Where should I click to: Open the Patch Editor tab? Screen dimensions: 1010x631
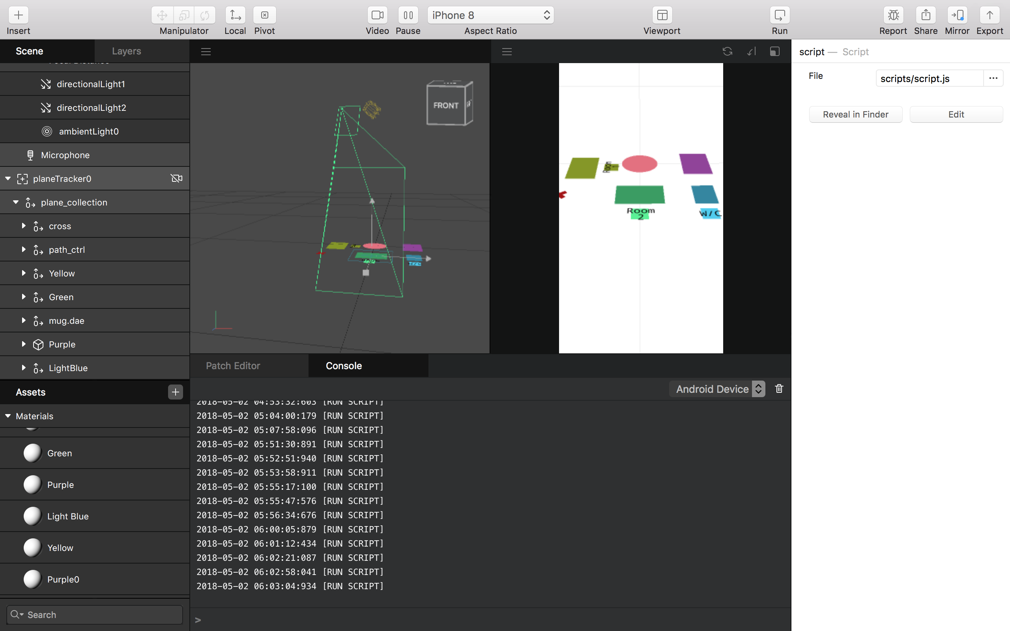pos(233,366)
